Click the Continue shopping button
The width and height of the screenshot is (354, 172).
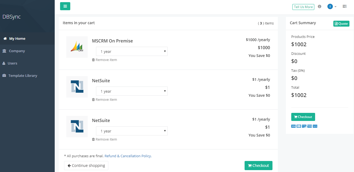click(86, 166)
